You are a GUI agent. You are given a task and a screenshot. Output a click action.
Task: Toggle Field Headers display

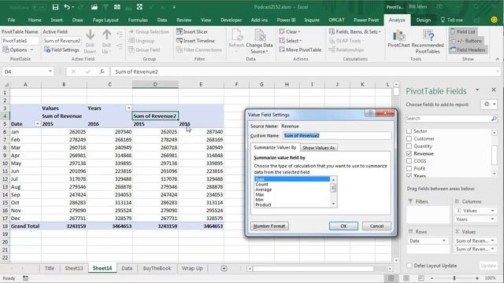click(468, 50)
